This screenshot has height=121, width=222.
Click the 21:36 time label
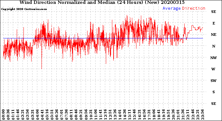[183, 115]
